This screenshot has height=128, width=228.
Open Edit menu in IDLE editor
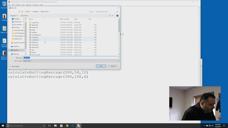[x=13, y=5]
